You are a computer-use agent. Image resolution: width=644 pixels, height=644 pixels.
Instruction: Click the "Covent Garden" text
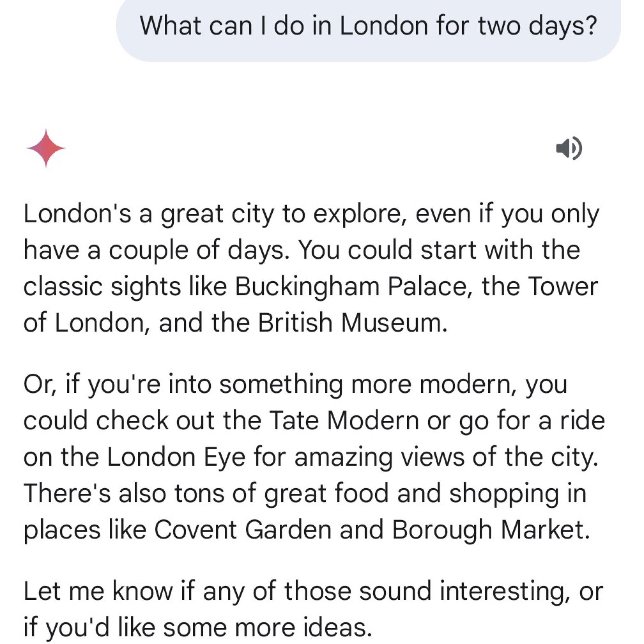coord(243,530)
